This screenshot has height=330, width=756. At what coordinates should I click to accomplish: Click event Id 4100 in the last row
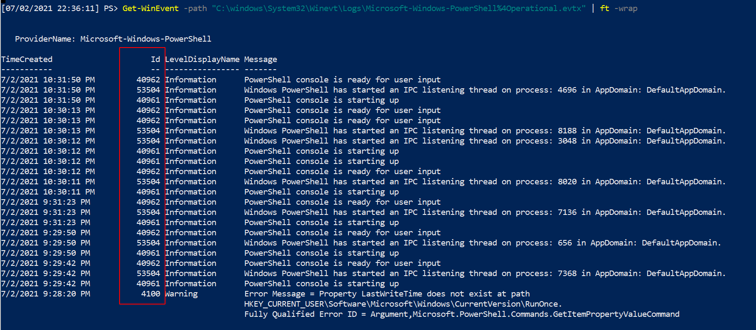point(151,294)
